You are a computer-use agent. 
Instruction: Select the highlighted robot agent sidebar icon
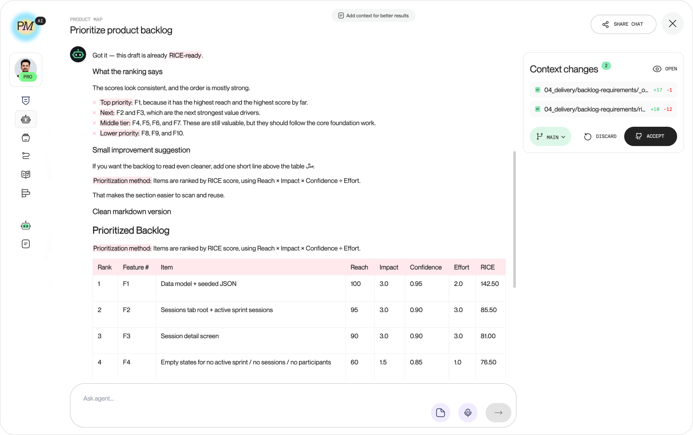26,119
